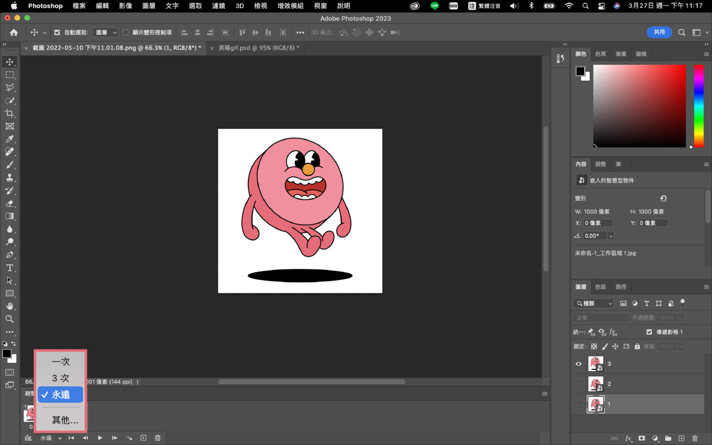
Task: Select the Clone Stamp tool
Action: tap(10, 178)
